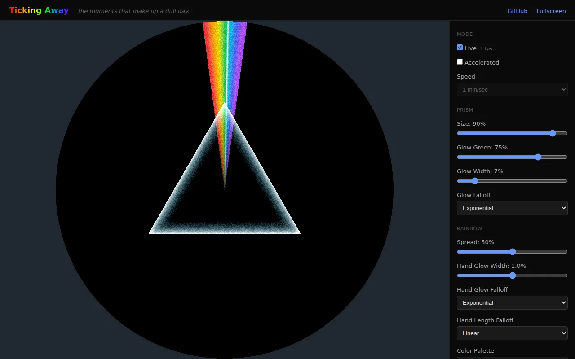
Task: Open the Hand Glow Falloff dropdown
Action: [x=512, y=302]
